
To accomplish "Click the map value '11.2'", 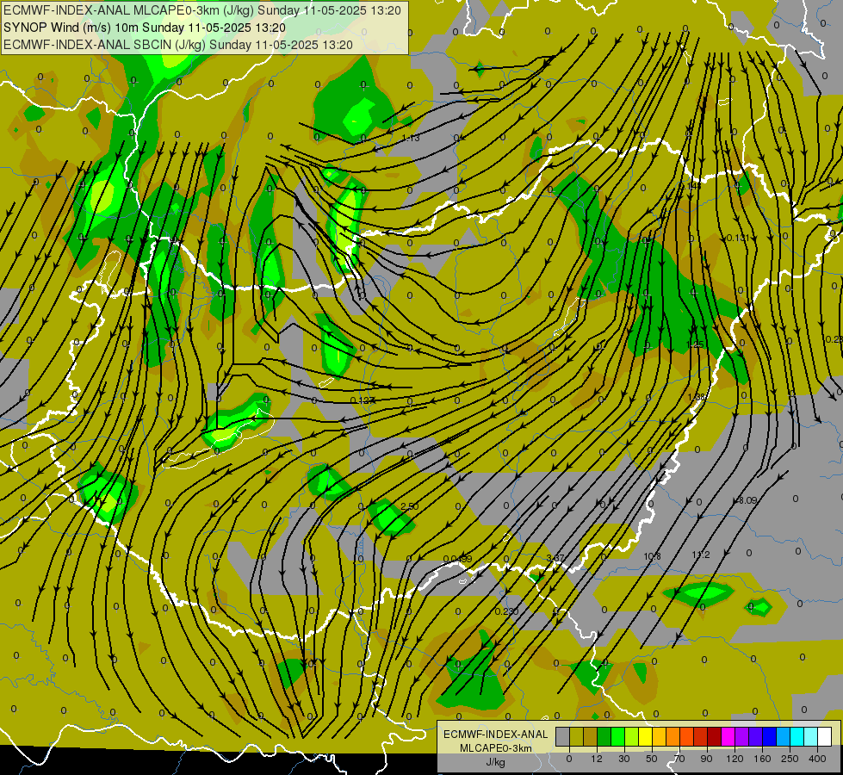I will pos(701,555).
